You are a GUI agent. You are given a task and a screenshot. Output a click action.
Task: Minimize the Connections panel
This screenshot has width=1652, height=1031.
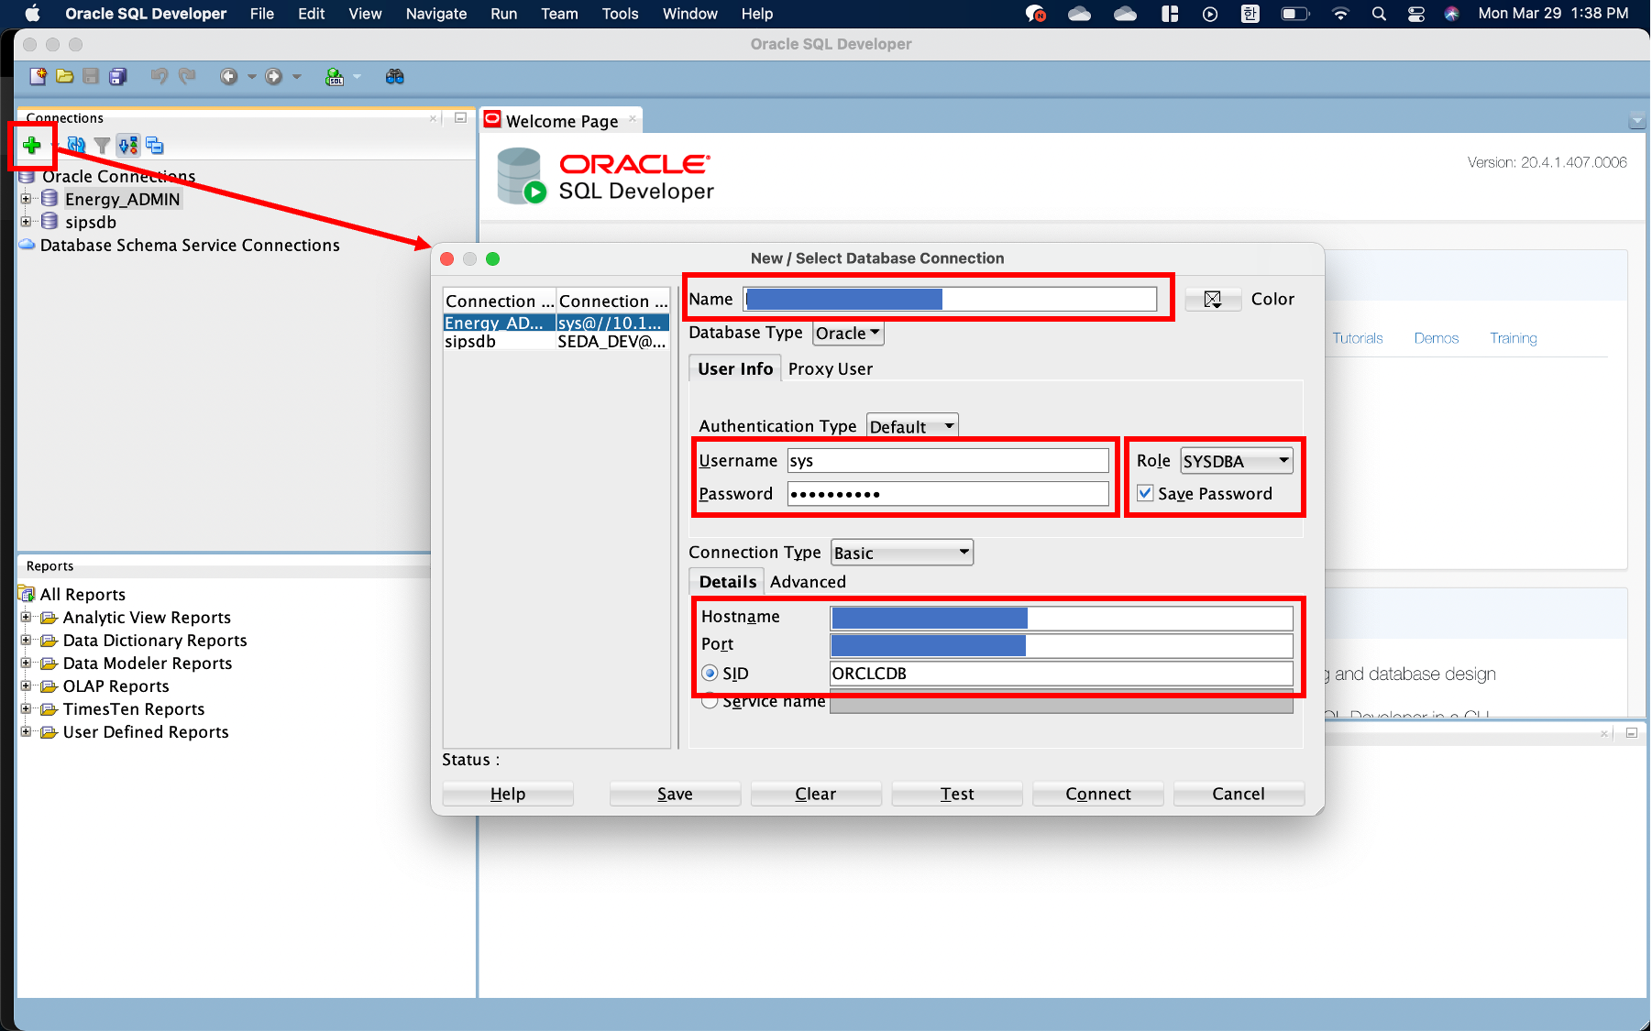(460, 118)
